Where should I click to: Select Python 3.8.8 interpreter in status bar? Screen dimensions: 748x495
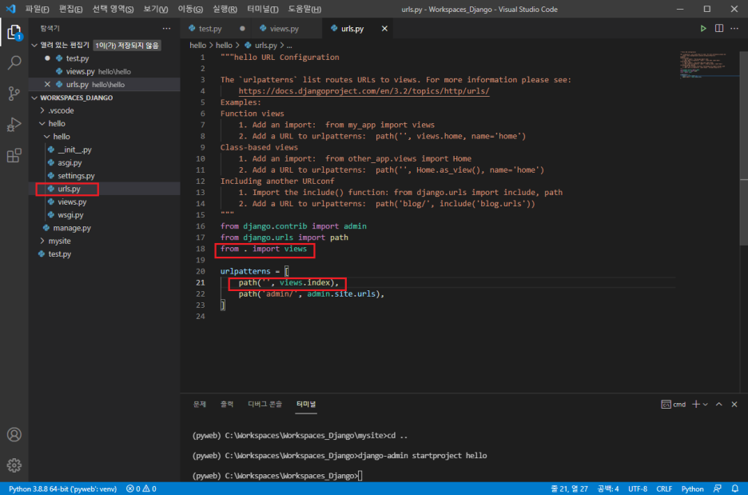[62, 489]
